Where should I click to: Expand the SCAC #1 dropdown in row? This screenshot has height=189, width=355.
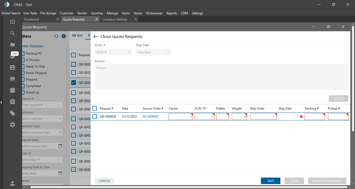click(212, 117)
